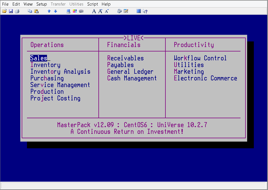Choose the Project Costing entry
The width and height of the screenshot is (268, 190).
55,98
